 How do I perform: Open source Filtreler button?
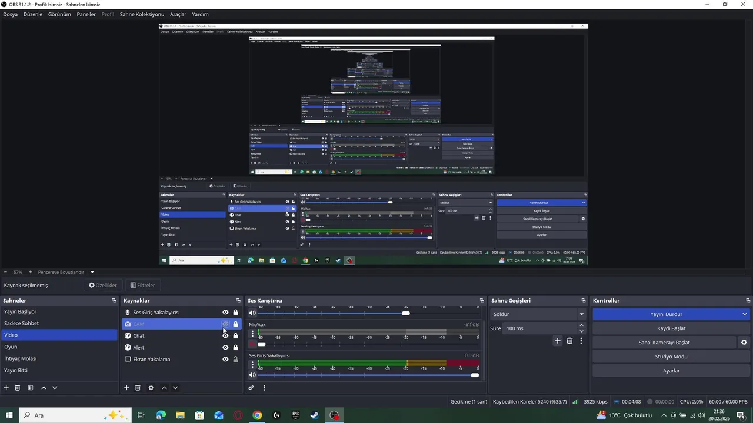[142, 286]
